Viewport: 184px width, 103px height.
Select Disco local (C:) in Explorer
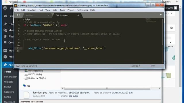[x=34, y=71]
